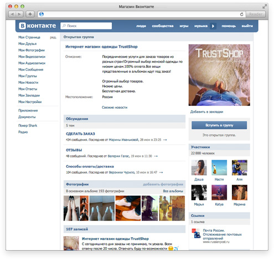The image size is (274, 259).
Task: Click Почта России link icon
Action: [196, 233]
